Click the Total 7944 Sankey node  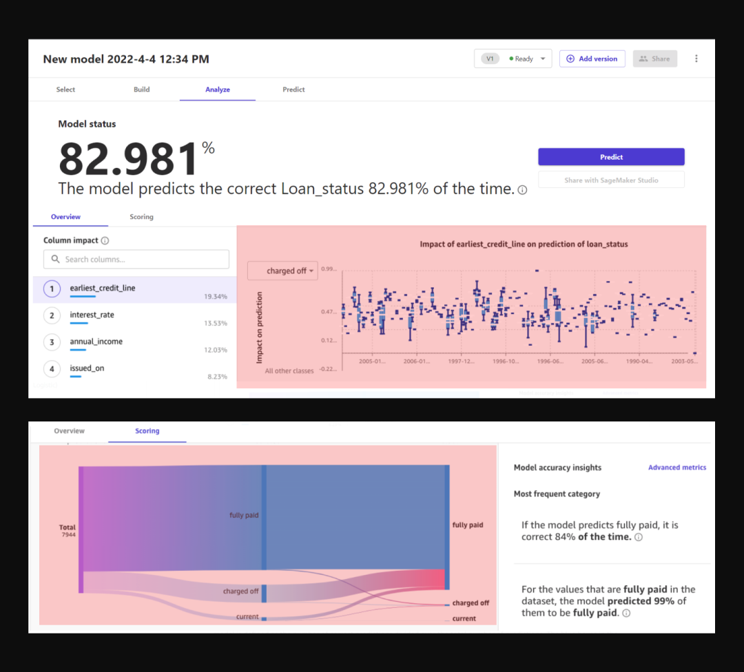[81, 529]
